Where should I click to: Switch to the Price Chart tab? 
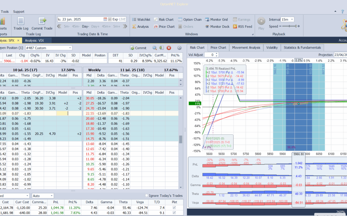click(x=218, y=48)
